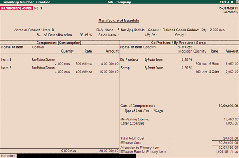The width and height of the screenshot is (239, 158).
Task: Edit the Name of Product field Item B
Action: click(x=49, y=30)
